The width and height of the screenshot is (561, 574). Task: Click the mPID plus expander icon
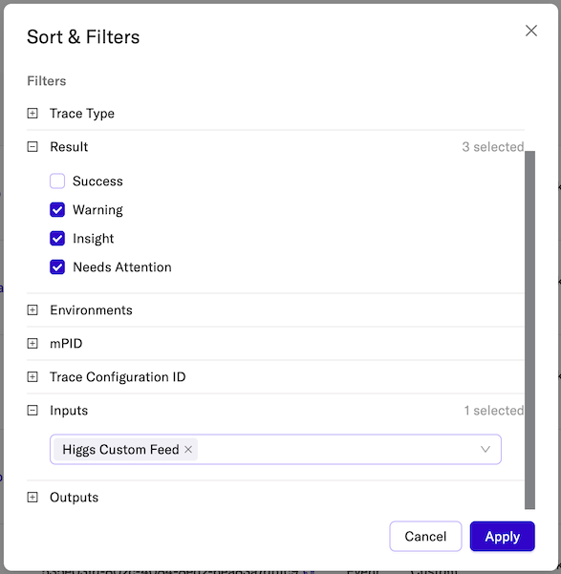pos(32,344)
